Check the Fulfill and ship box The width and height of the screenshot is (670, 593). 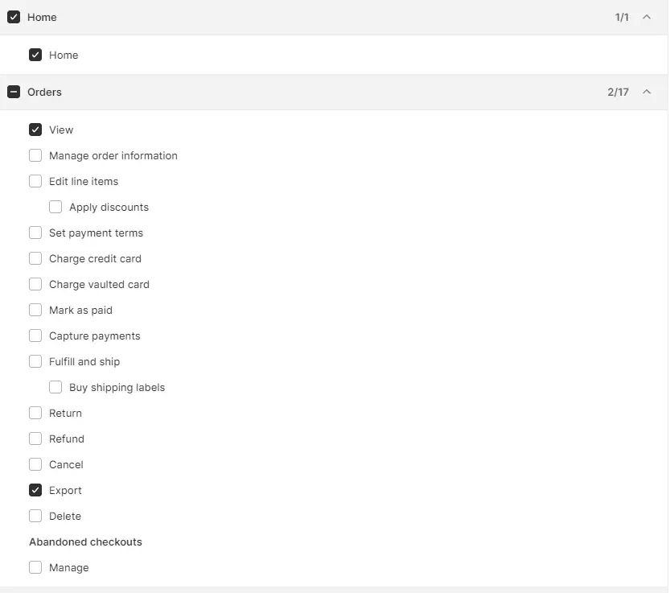point(35,361)
